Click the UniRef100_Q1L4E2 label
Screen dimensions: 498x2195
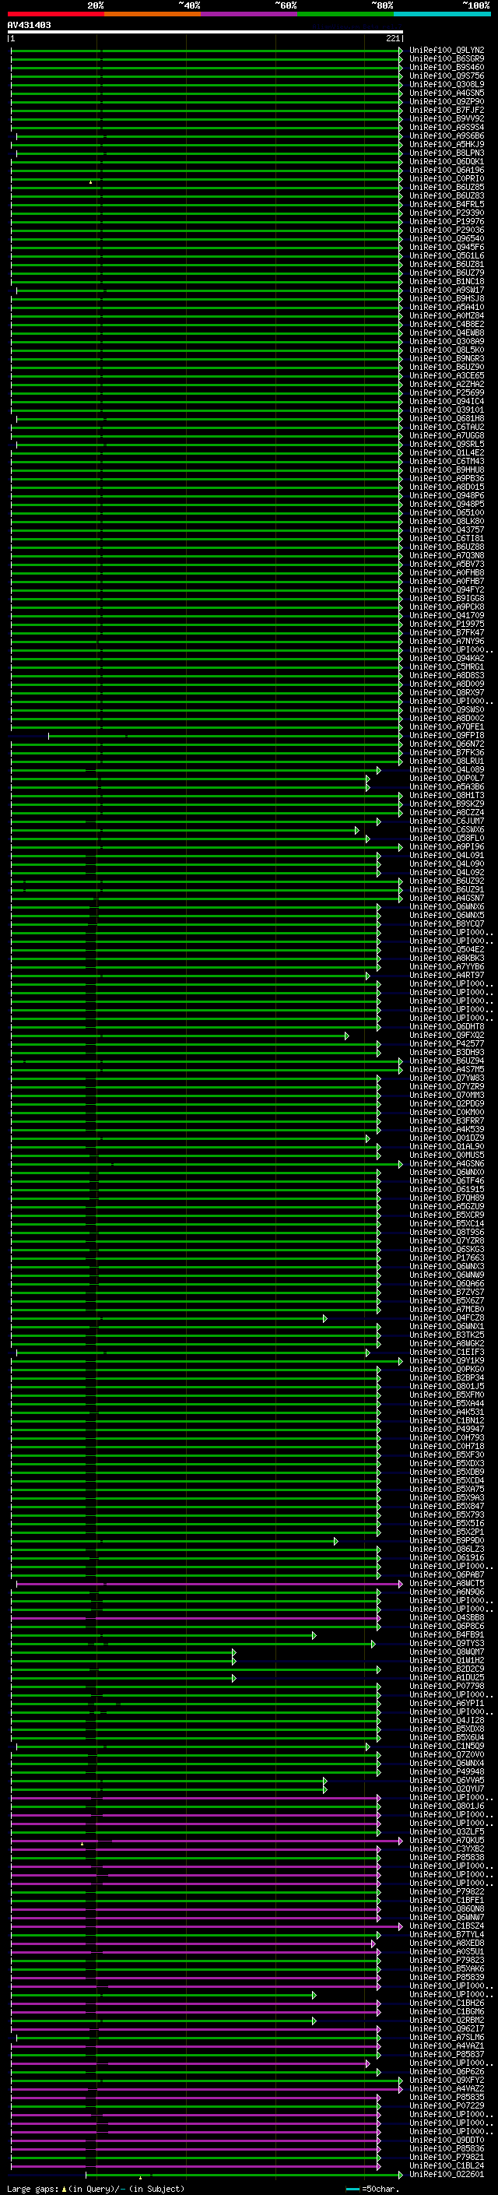coord(447,452)
